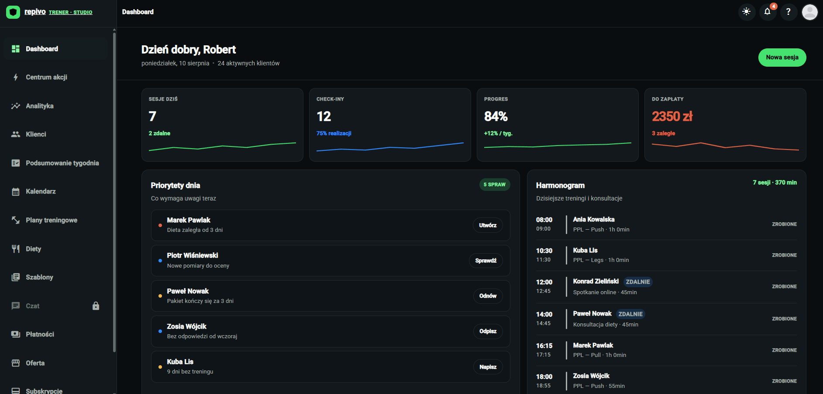Screen dimensions: 823x394
Task: Click the Plany treningowe dumbbell icon
Action: 16,220
